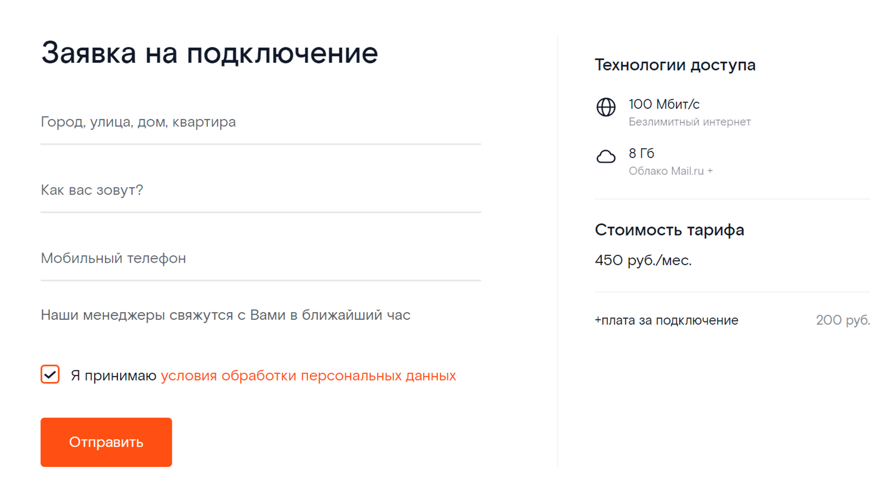Click the Технологии доступа heading
The image size is (894, 481).
[x=675, y=65]
